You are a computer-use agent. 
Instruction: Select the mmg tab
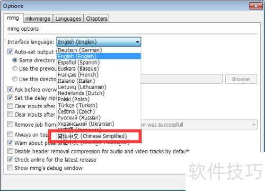(x=13, y=18)
